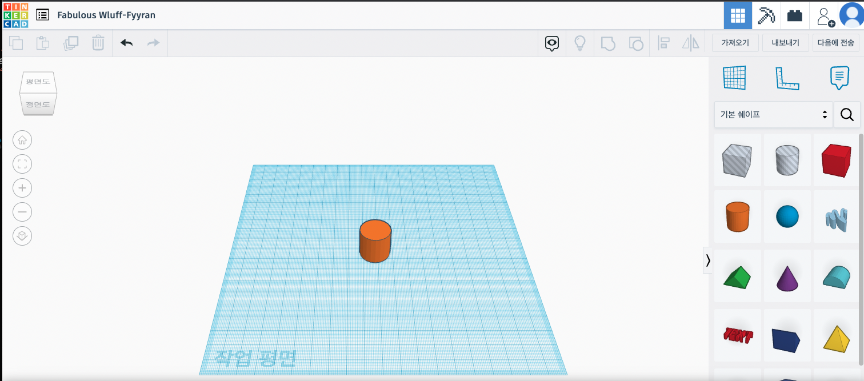Zoom out with the minus button
864x381 pixels.
pyautogui.click(x=22, y=212)
